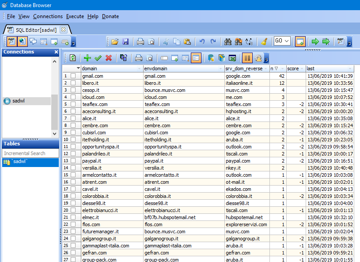Click the grid toolbar printer icon
This screenshot has height=262, width=360.
[138, 58]
